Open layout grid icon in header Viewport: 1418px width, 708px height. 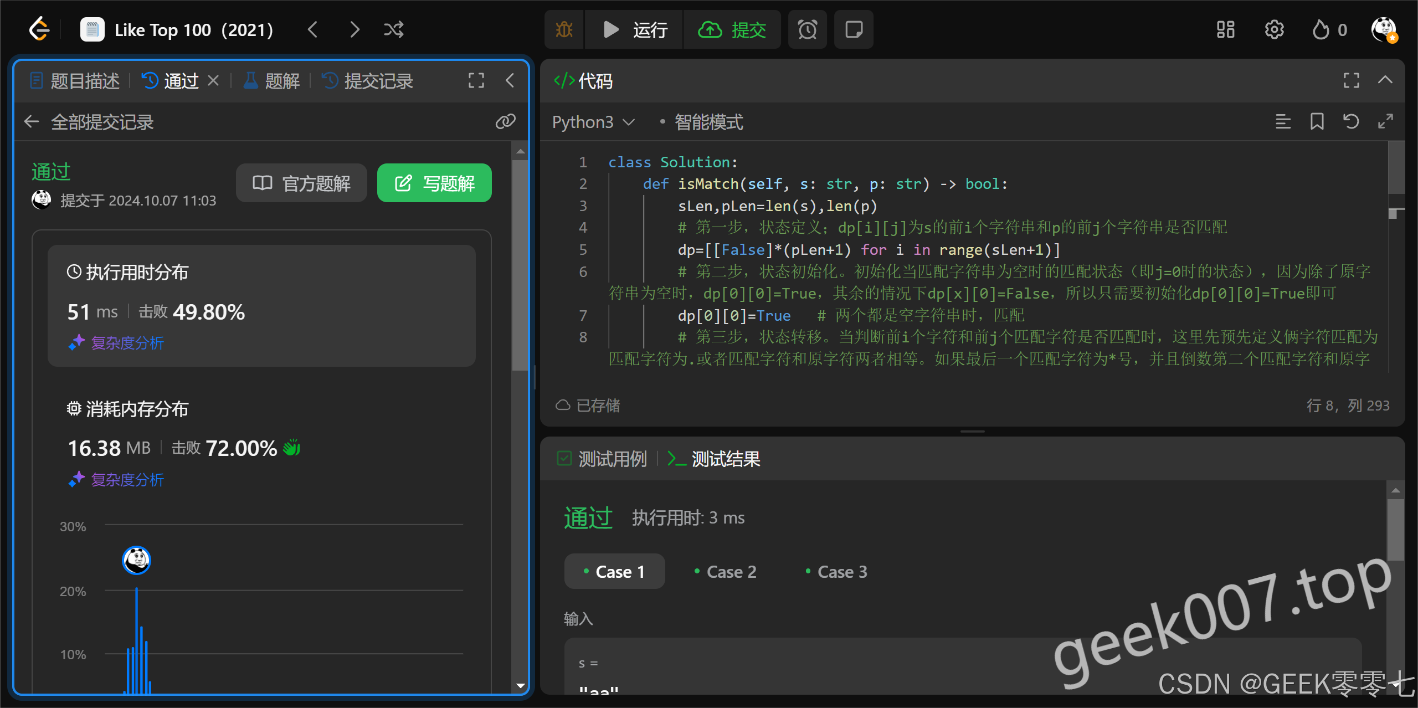[1225, 29]
